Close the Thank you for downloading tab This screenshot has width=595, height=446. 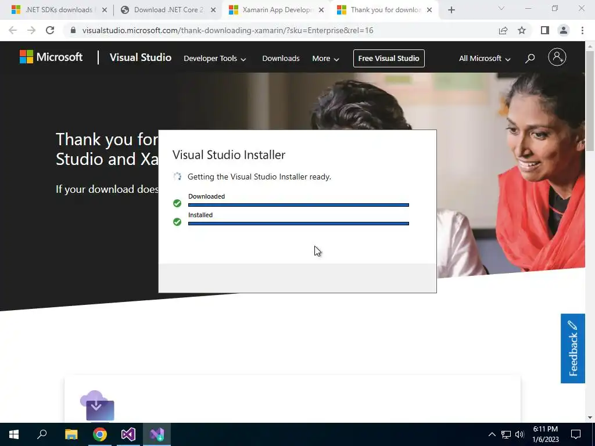pos(429,10)
